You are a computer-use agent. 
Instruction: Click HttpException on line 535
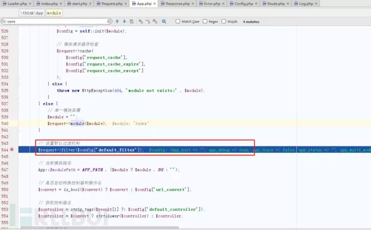[x=97, y=91]
